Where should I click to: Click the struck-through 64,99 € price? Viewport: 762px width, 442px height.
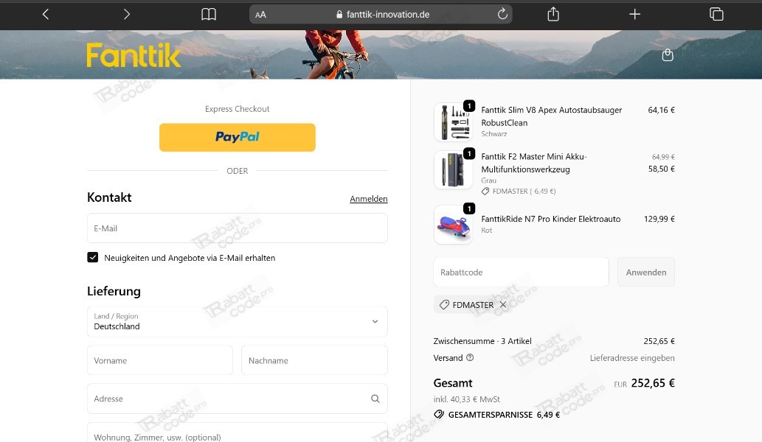[663, 157]
